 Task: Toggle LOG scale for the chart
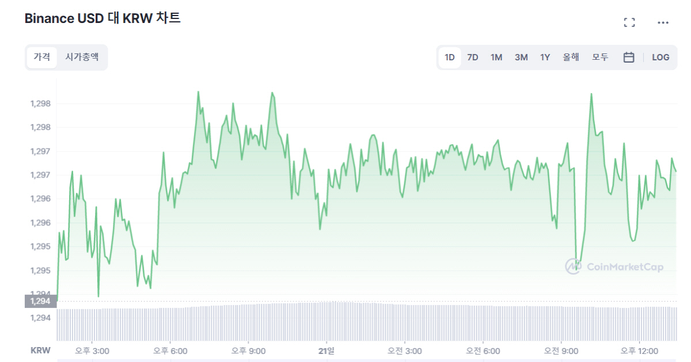coord(660,57)
